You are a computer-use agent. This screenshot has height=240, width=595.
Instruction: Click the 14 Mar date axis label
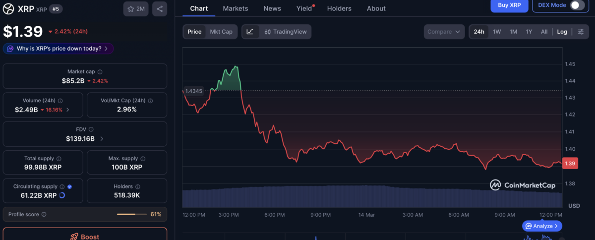coord(366,215)
